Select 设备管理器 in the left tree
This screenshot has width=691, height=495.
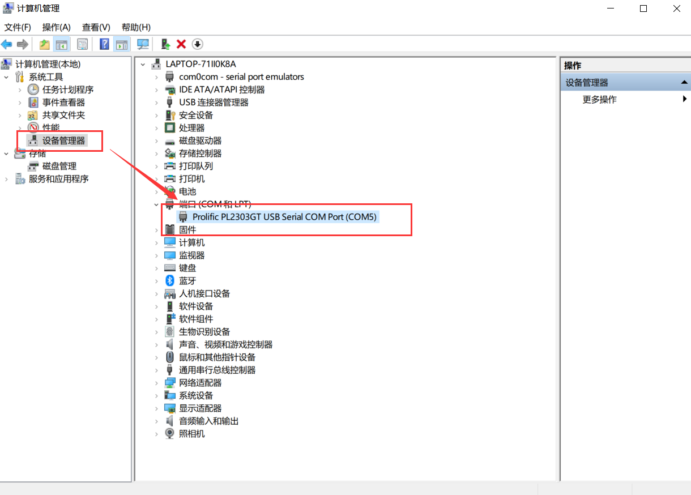(x=63, y=140)
